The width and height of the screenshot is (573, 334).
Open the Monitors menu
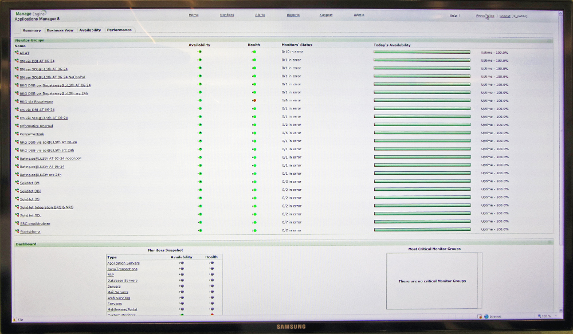pos(227,15)
